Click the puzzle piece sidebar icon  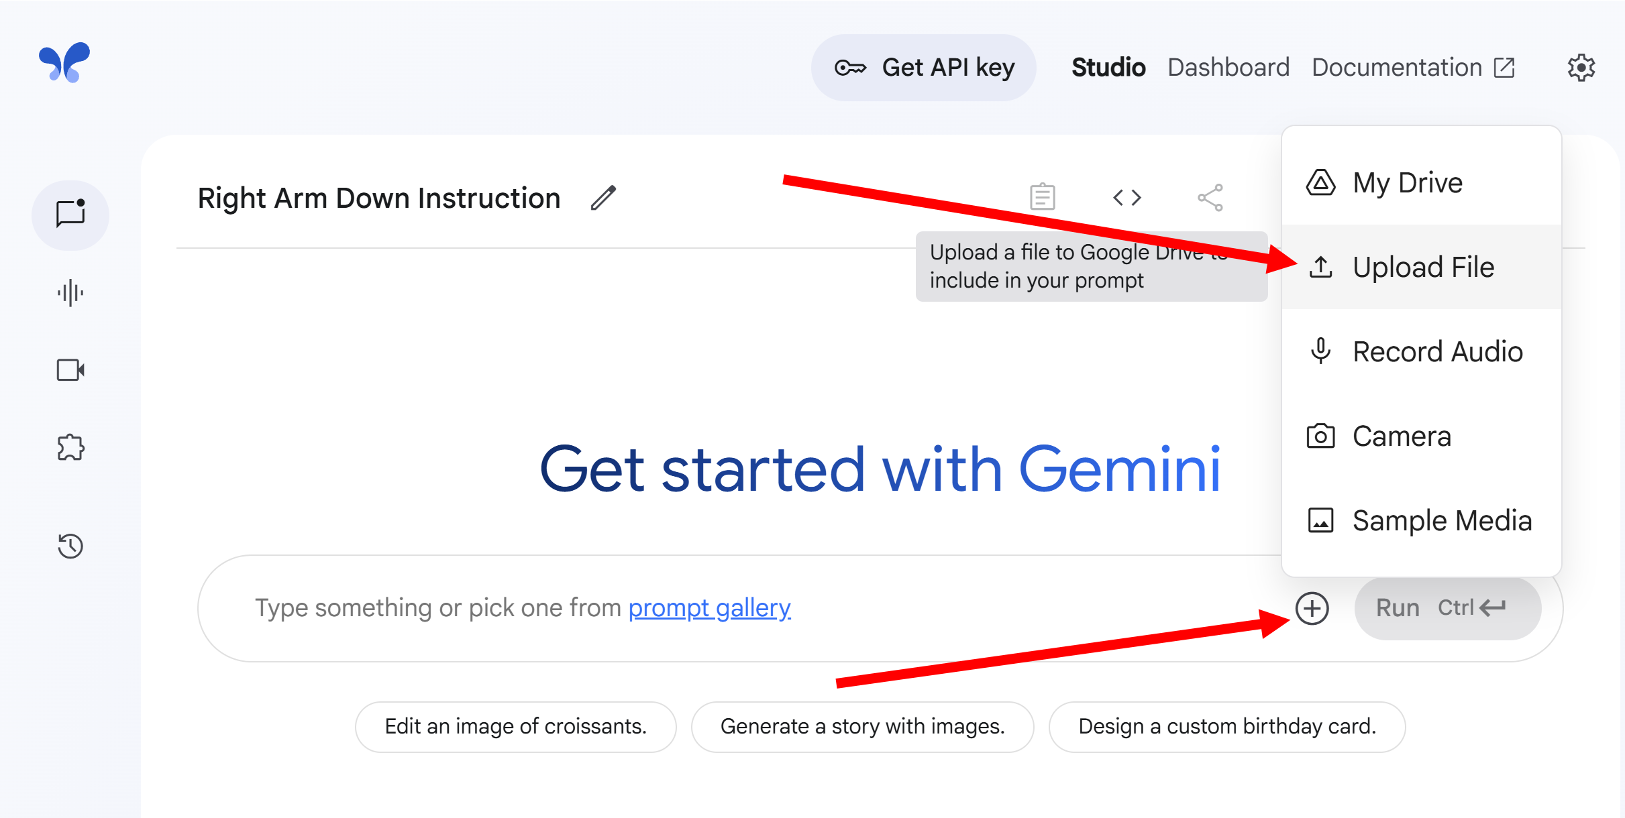pos(70,447)
